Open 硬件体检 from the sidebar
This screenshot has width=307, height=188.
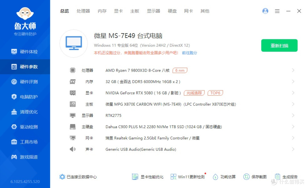click(25, 52)
